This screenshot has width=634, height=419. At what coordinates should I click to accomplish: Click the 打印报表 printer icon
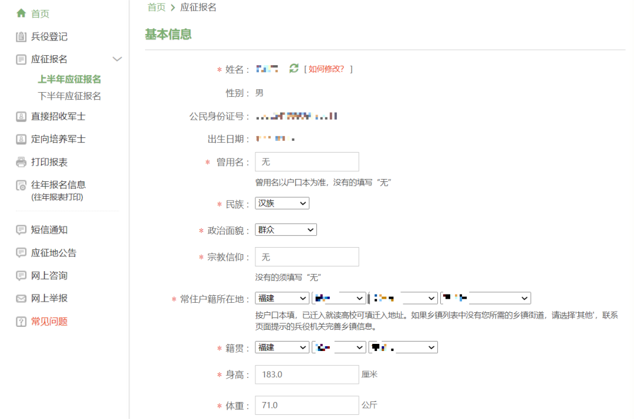coord(19,161)
